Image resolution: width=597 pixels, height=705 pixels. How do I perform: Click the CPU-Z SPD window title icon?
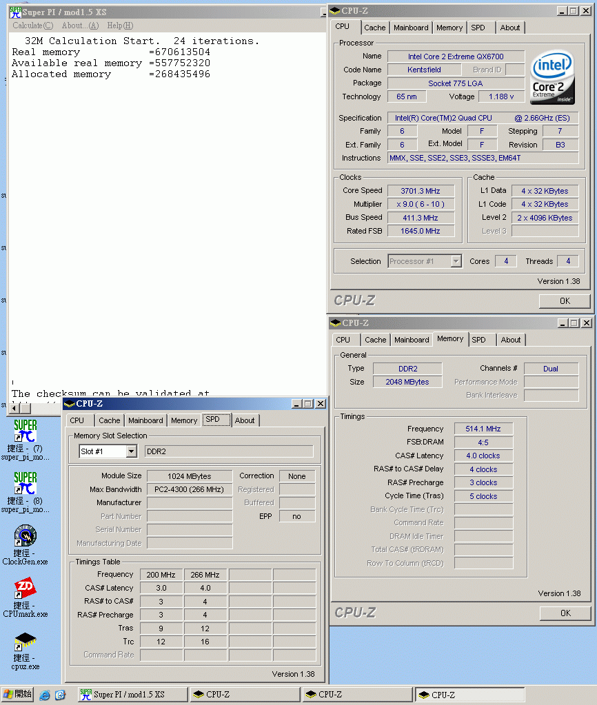click(70, 404)
